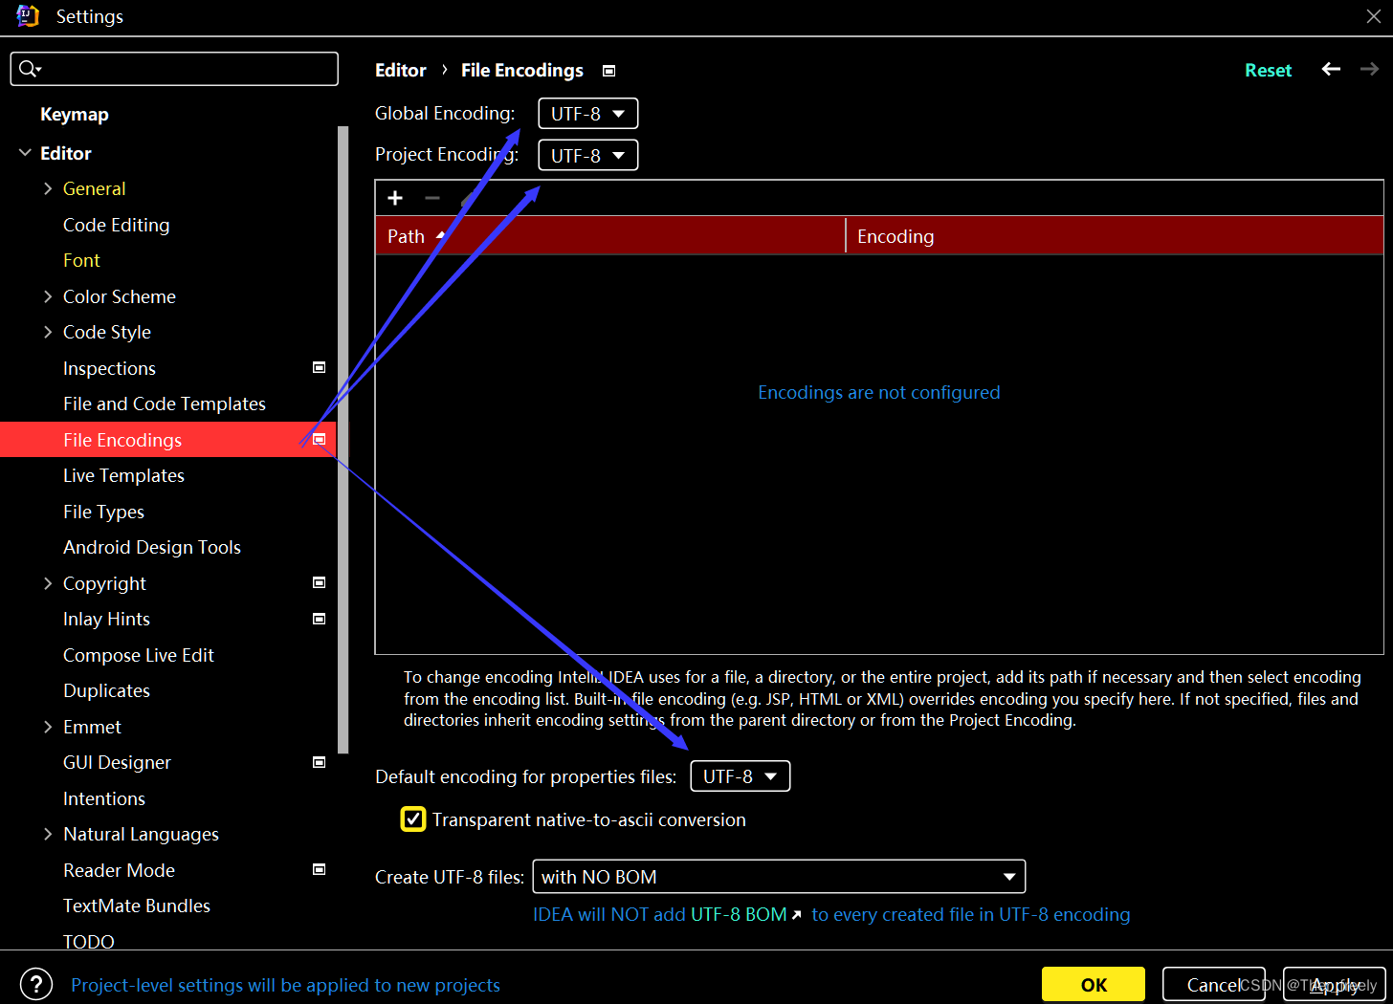Close the Settings dialog
Viewport: 1393px width, 1004px height.
pyautogui.click(x=1373, y=16)
